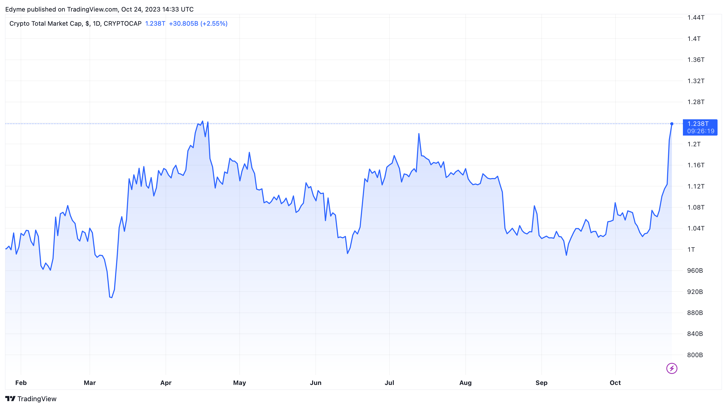This screenshot has width=727, height=408.
Task: Click the Jul label on time axis
Action: (x=389, y=383)
